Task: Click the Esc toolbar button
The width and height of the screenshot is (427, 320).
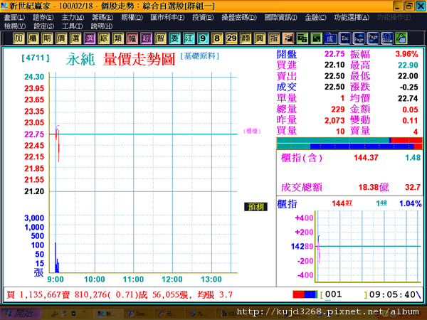Action: [344, 38]
